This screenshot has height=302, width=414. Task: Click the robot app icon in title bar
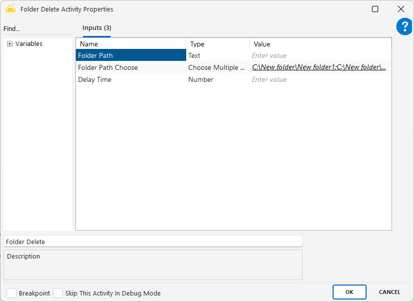click(10, 9)
